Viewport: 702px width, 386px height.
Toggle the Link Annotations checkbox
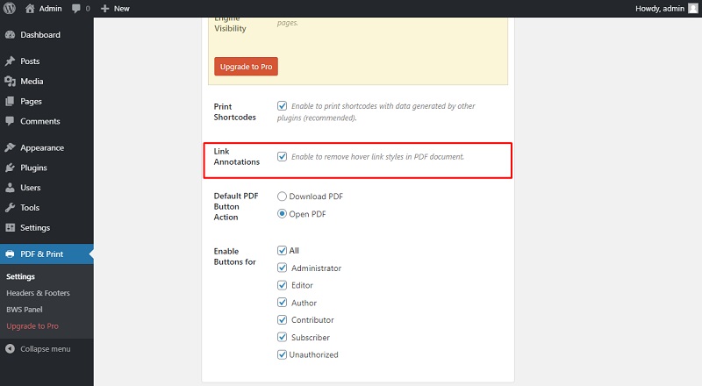(x=282, y=156)
